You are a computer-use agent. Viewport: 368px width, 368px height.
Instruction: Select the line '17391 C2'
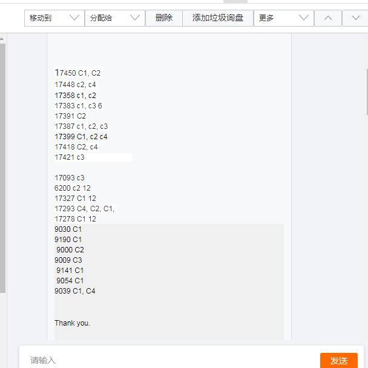point(70,116)
